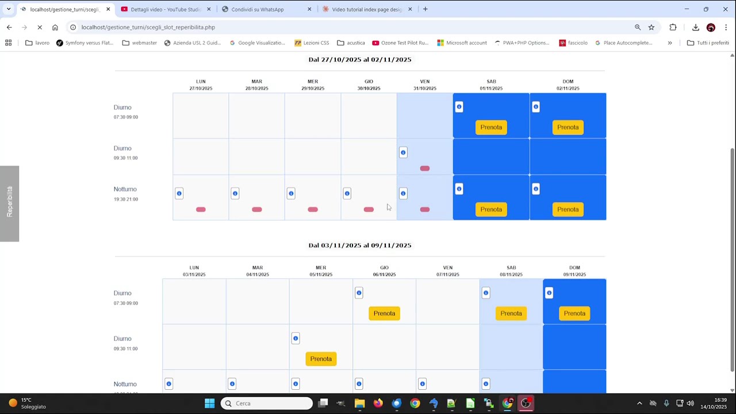Open Windows Start menu

[210, 403]
